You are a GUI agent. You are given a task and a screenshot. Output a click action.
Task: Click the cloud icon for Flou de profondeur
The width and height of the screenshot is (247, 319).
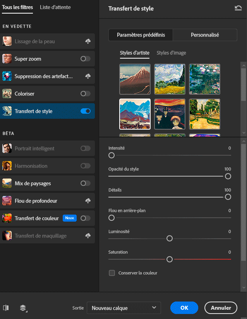point(88,201)
